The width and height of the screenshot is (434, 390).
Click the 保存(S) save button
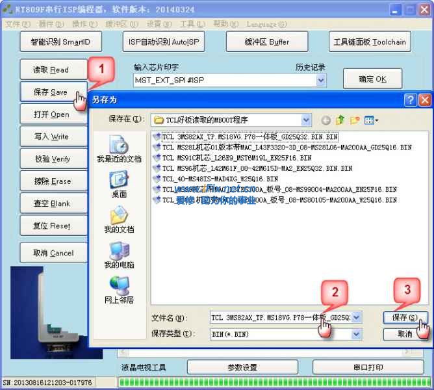405,317
